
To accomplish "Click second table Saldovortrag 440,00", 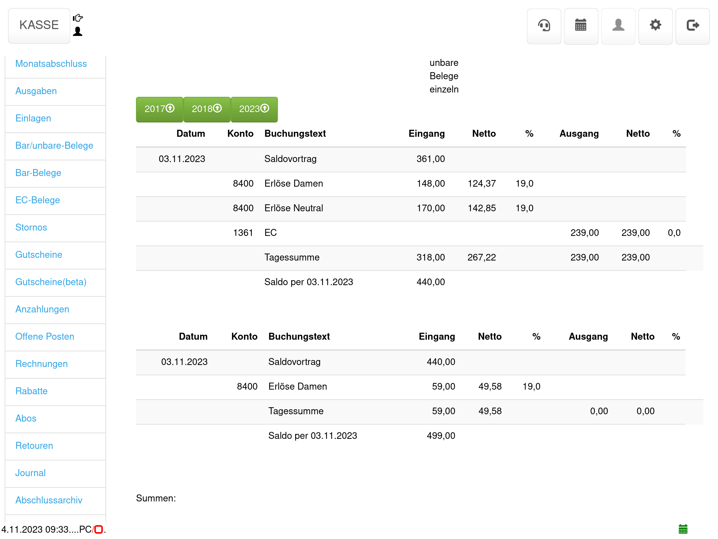I will (x=441, y=362).
